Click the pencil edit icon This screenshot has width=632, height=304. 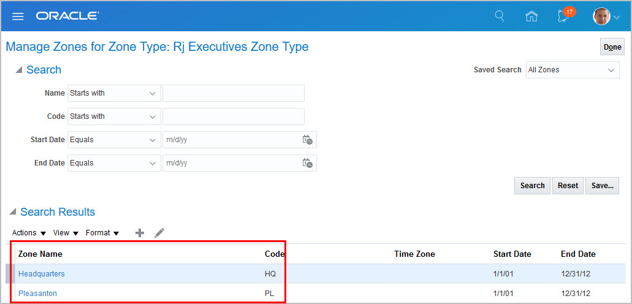[x=159, y=233]
